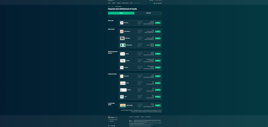Click the Log in link

click(156, 3)
